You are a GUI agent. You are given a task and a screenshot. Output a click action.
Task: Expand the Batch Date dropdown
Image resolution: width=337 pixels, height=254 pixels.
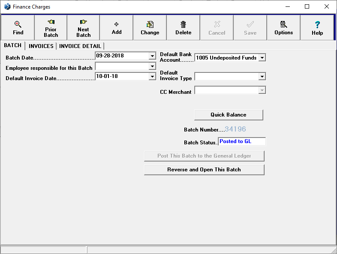tap(152, 56)
